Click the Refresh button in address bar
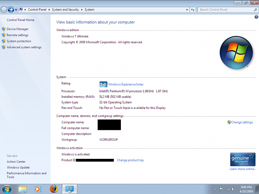Image resolution: width=259 pixels, height=194 pixels. (x=193, y=10)
